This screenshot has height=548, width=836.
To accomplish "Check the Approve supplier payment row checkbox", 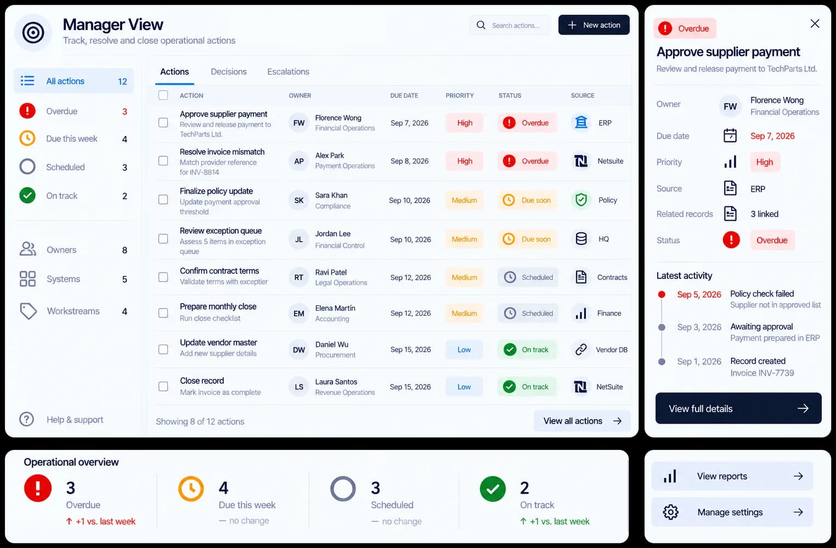I will (x=163, y=122).
